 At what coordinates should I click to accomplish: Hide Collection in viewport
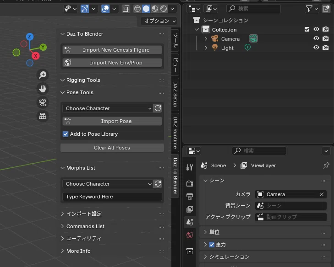coord(316,29)
